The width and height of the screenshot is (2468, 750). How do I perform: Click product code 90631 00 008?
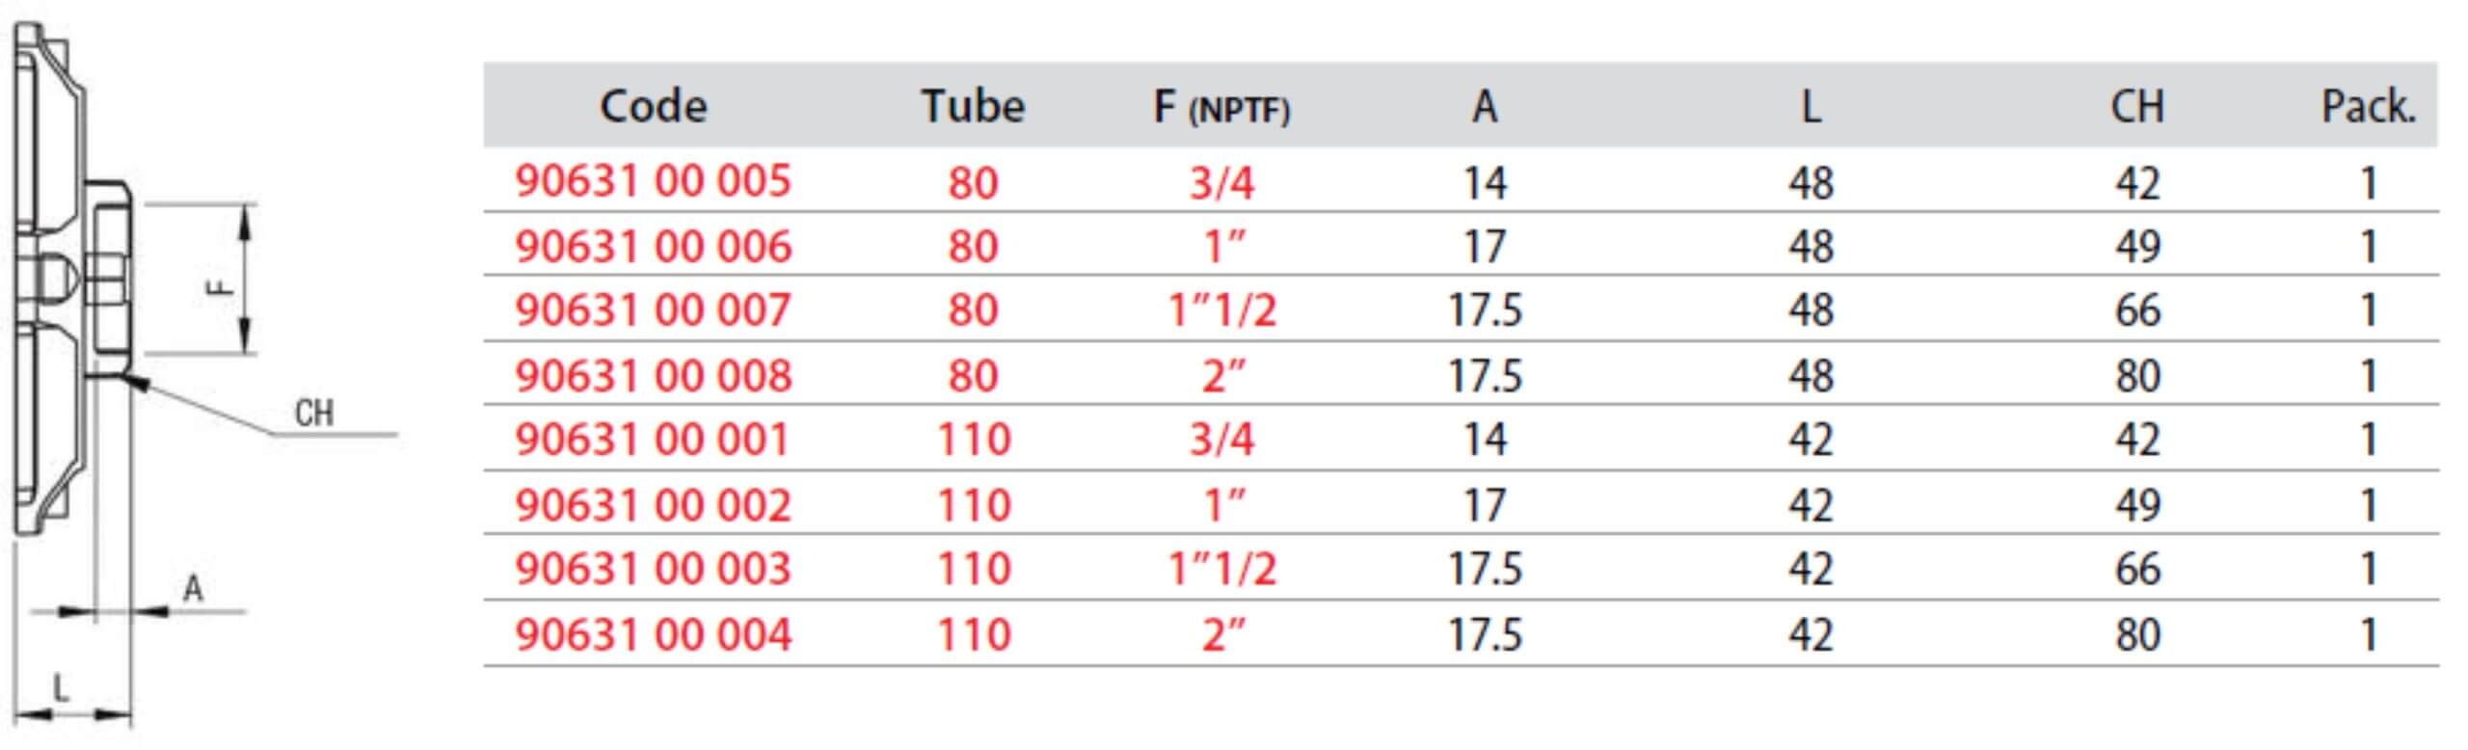pyautogui.click(x=653, y=375)
